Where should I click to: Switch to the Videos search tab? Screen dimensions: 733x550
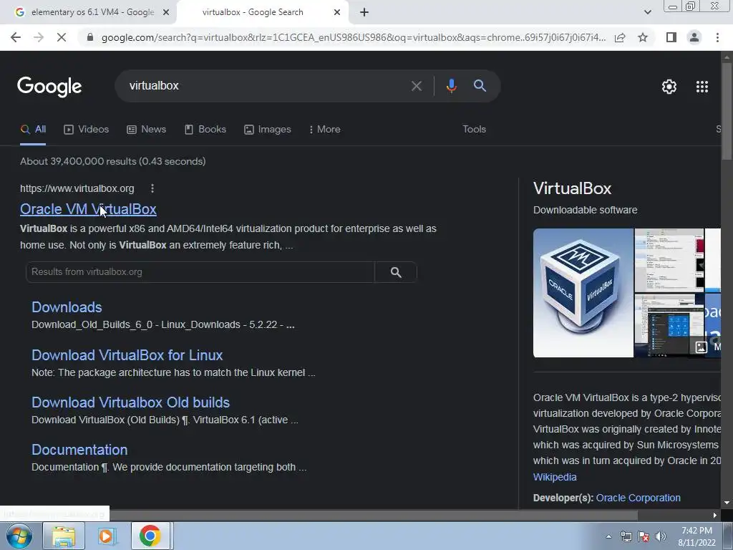87,130
